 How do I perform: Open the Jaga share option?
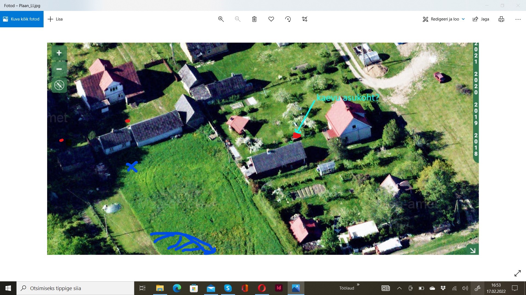click(481, 19)
